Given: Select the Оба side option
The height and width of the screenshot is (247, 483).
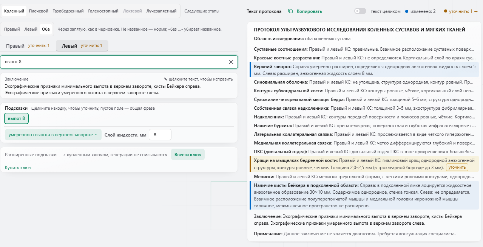Looking at the screenshot, I should pos(46,29).
